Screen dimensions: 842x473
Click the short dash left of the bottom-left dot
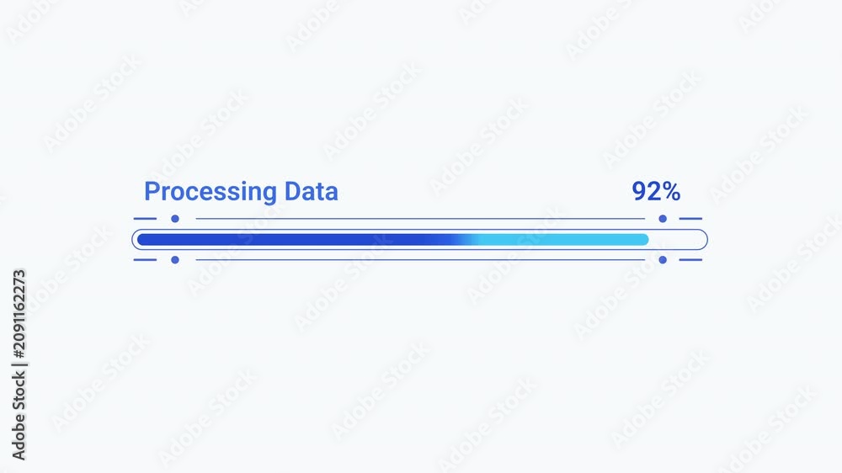145,260
